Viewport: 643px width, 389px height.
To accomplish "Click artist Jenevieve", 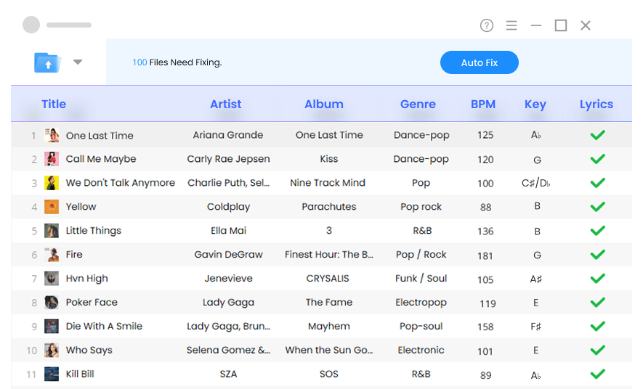I will click(228, 279).
